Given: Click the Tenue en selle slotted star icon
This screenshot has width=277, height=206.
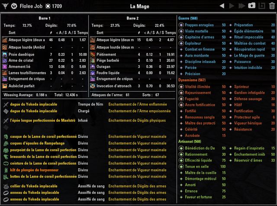Looking at the screenshot, I should point(181,167).
